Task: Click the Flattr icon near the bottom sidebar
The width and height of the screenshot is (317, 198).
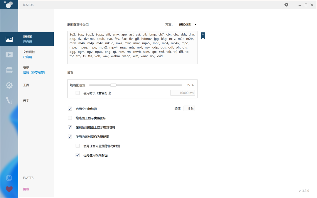Action: point(9,177)
